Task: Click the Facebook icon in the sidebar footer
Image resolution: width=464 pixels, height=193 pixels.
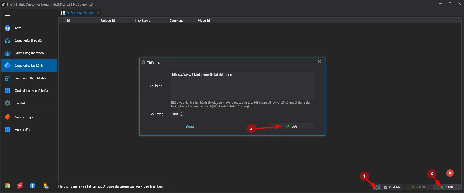Action: pos(33,186)
